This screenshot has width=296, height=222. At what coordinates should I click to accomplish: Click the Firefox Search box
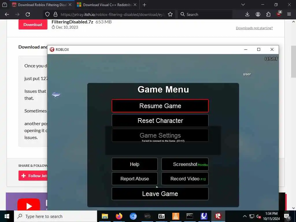[x=205, y=14]
